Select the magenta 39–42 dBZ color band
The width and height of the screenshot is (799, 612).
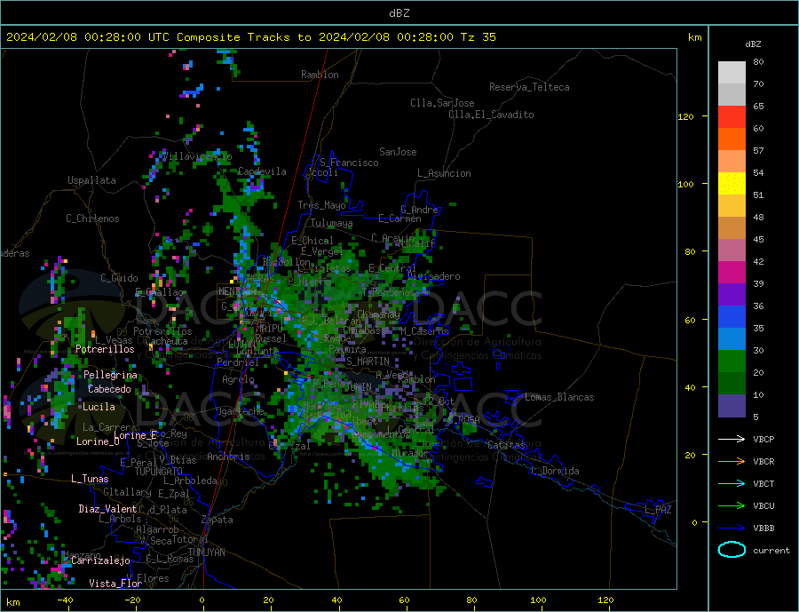[732, 273]
